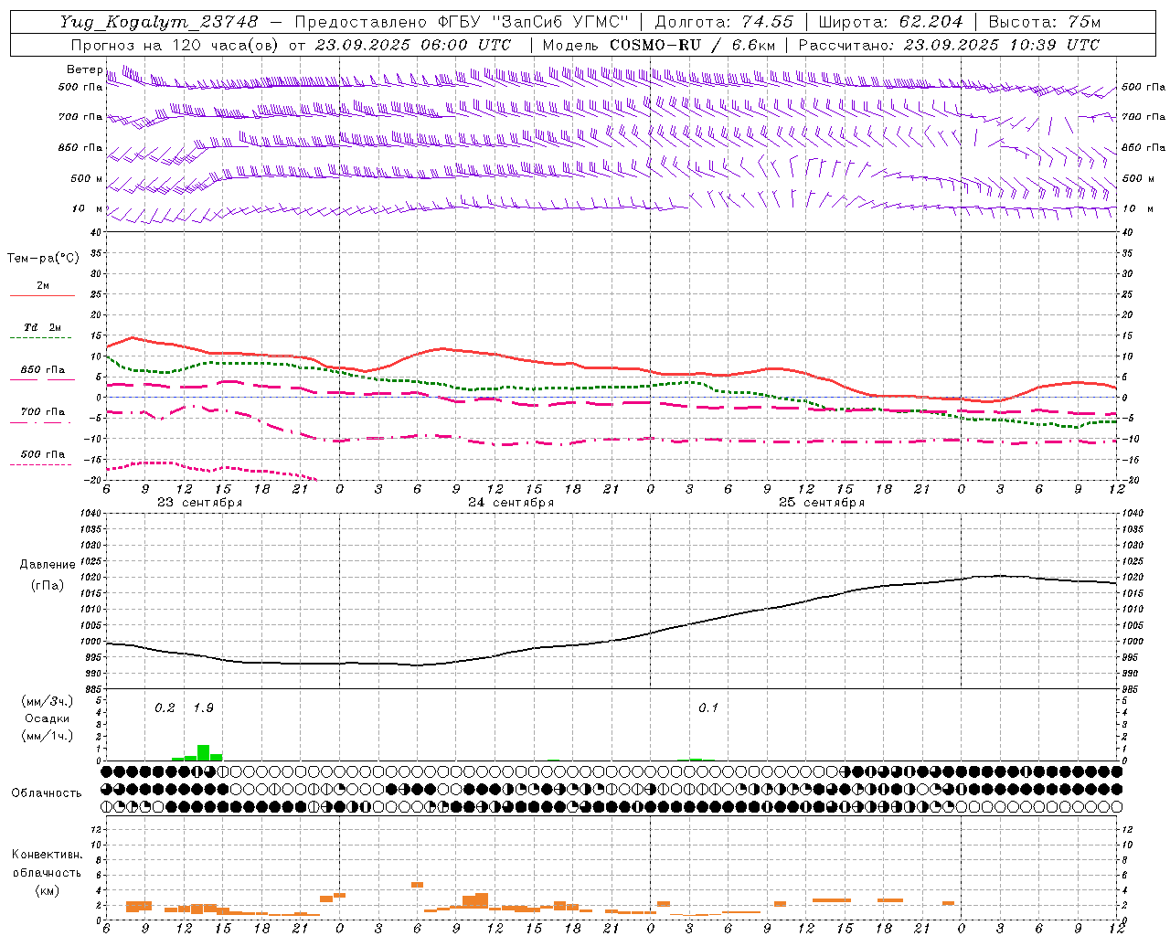This screenshot has width=1170, height=936.
Task: Select the text Долгота: 74.55
Action: [x=724, y=22]
